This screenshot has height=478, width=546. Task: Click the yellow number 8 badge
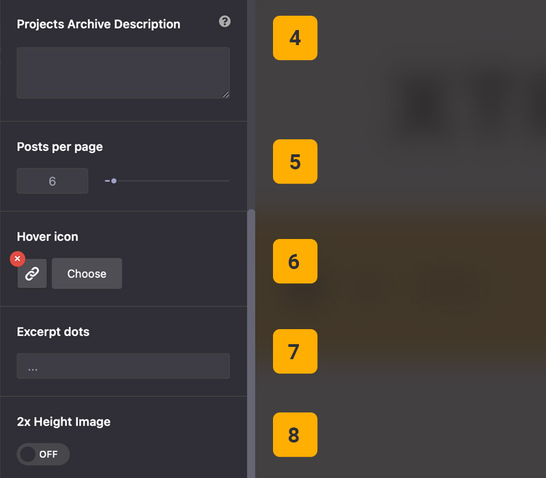(295, 435)
